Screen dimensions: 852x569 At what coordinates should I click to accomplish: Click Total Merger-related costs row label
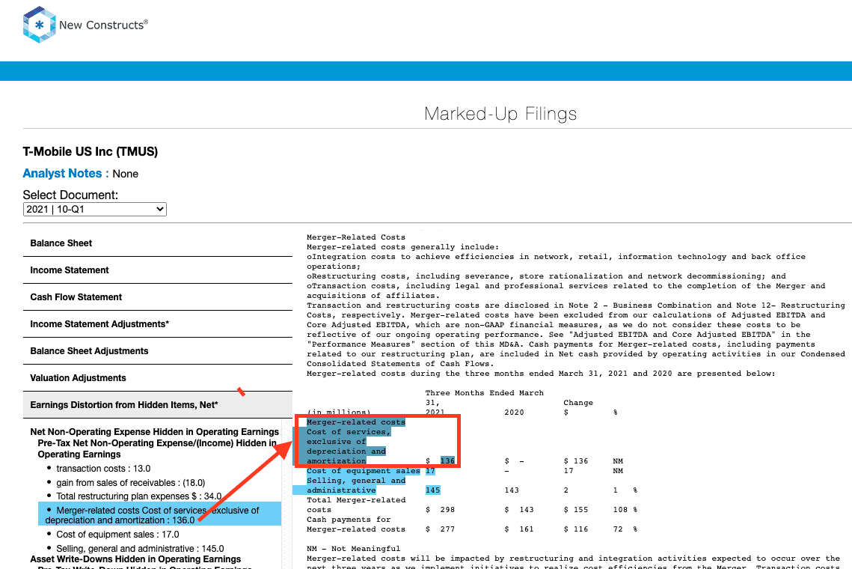[356, 505]
